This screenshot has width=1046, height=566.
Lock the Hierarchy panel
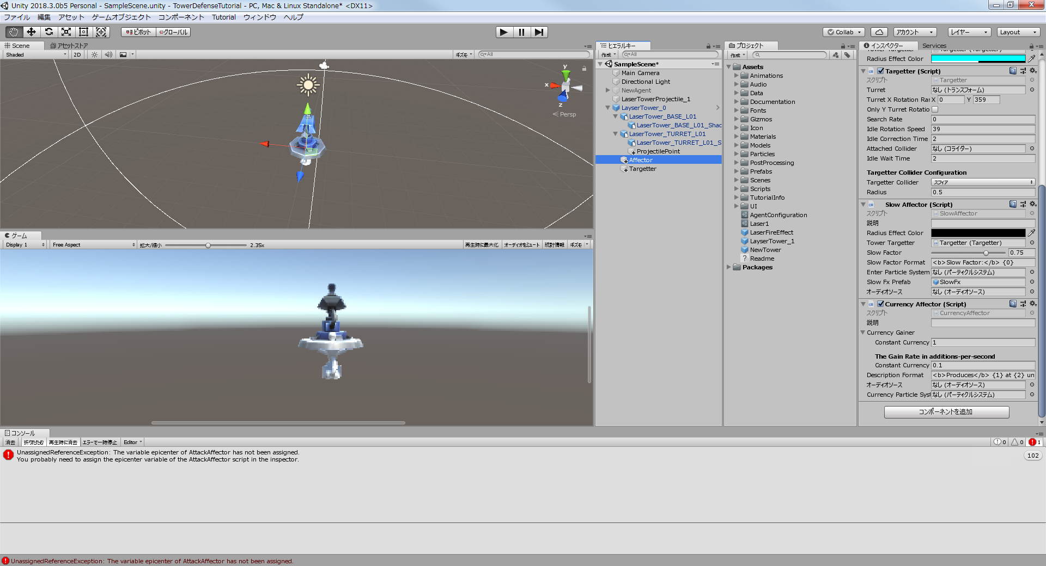coord(708,46)
